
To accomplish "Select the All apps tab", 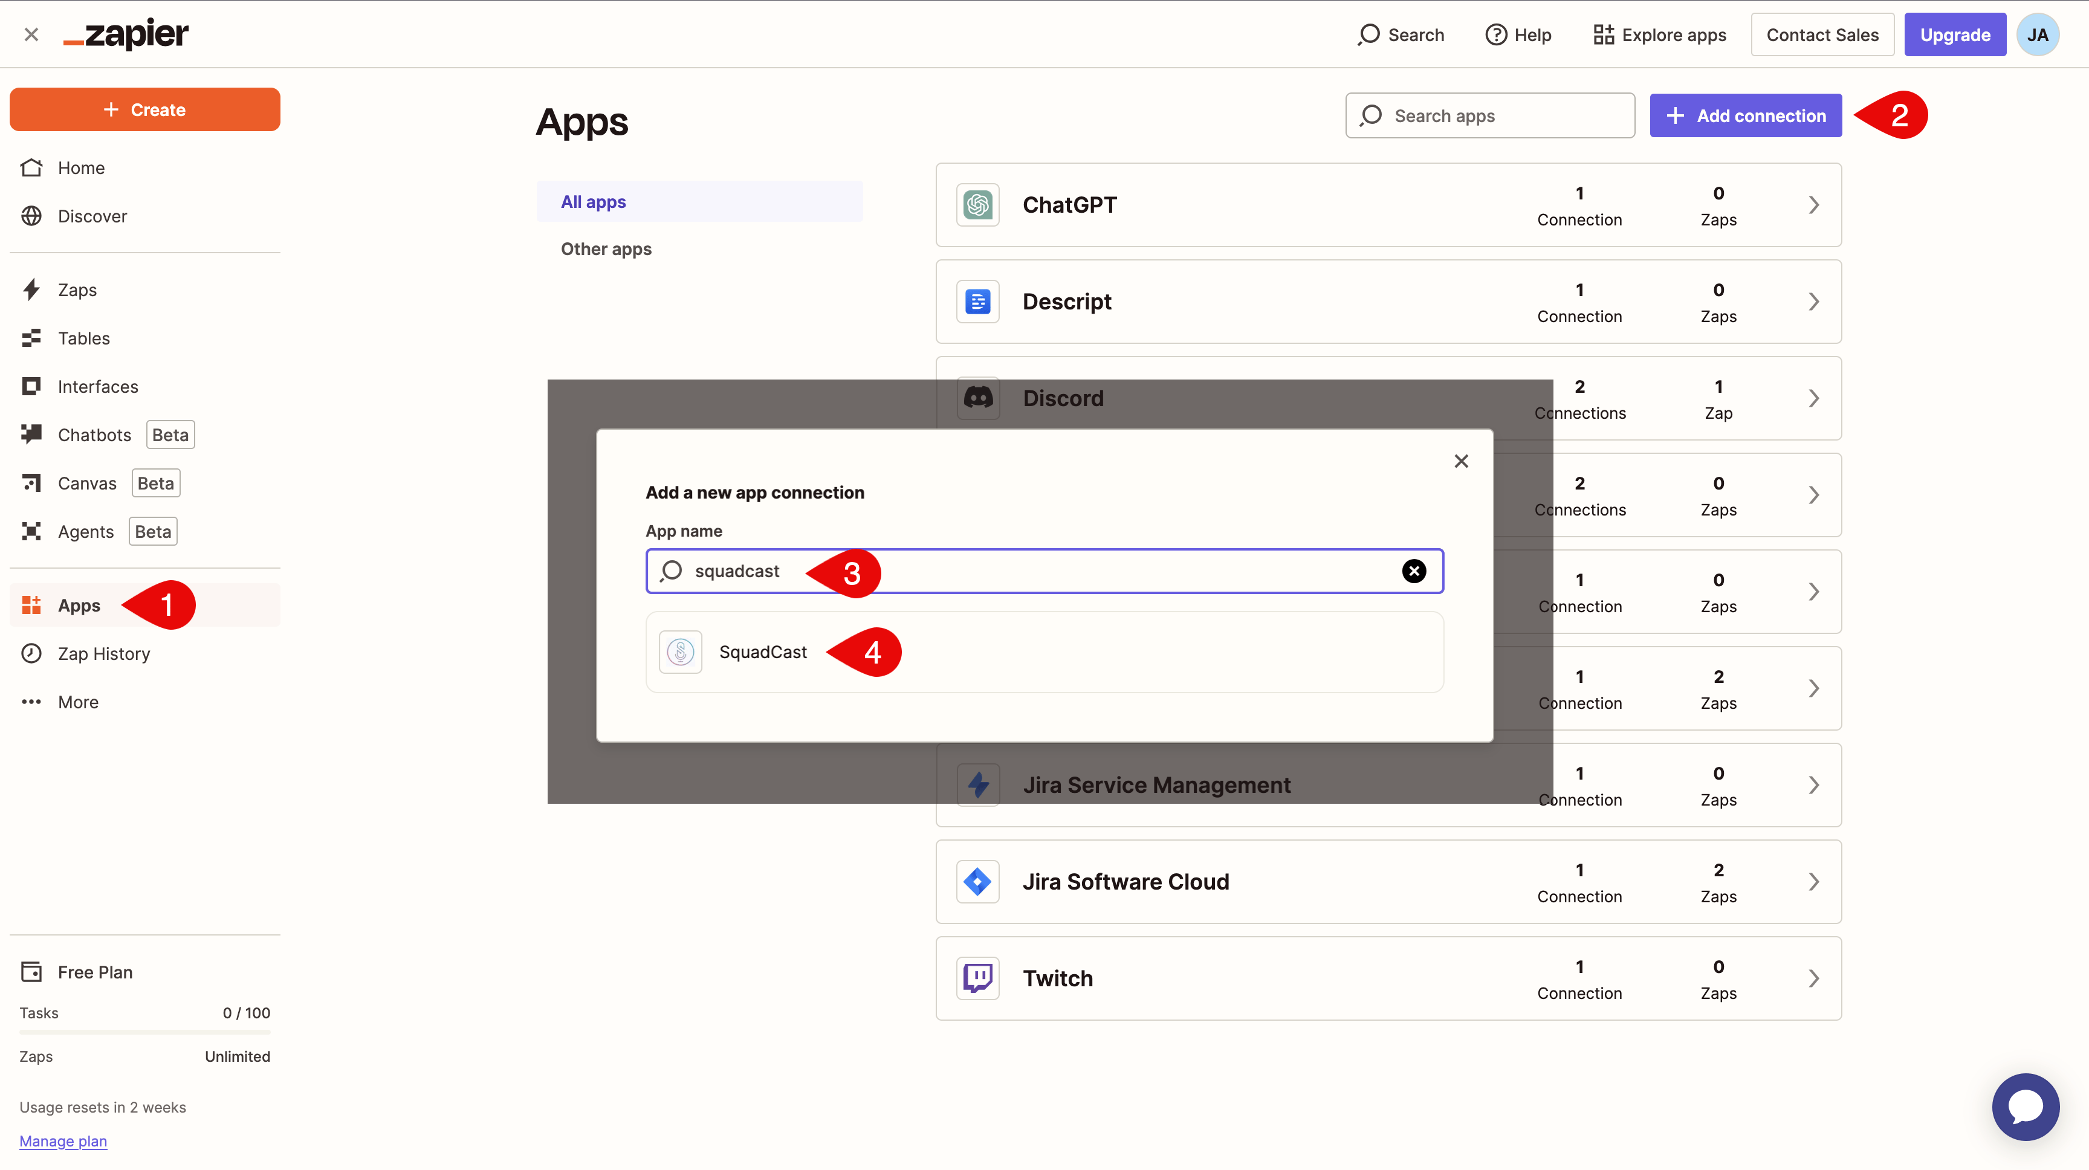I will click(699, 202).
